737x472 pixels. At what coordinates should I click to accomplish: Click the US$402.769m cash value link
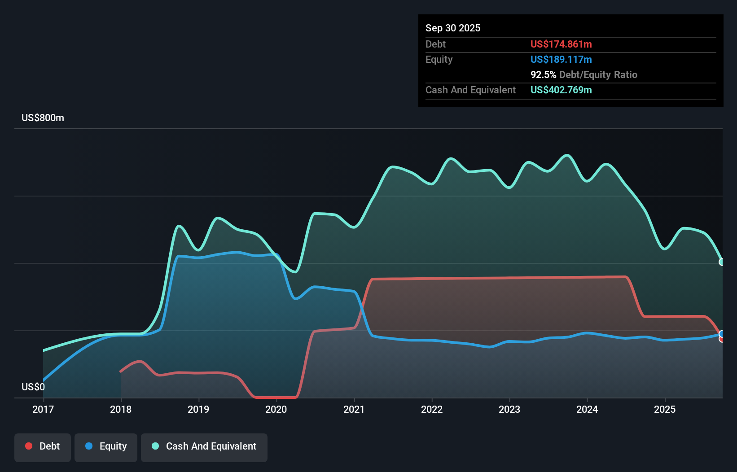tap(561, 90)
